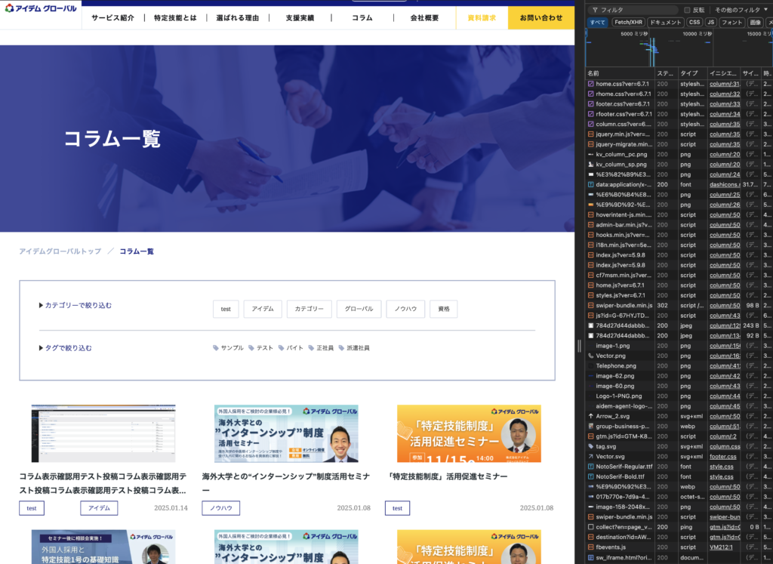This screenshot has height=564, width=773.
Task: Open the footer.css initiator link for Vector.svg
Action: click(x=722, y=457)
